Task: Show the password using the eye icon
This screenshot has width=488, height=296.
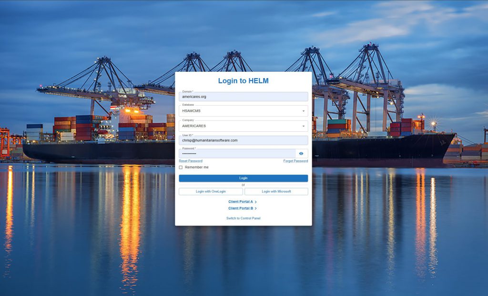Action: pyautogui.click(x=301, y=154)
